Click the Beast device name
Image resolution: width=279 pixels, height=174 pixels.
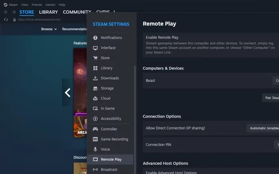click(x=150, y=81)
